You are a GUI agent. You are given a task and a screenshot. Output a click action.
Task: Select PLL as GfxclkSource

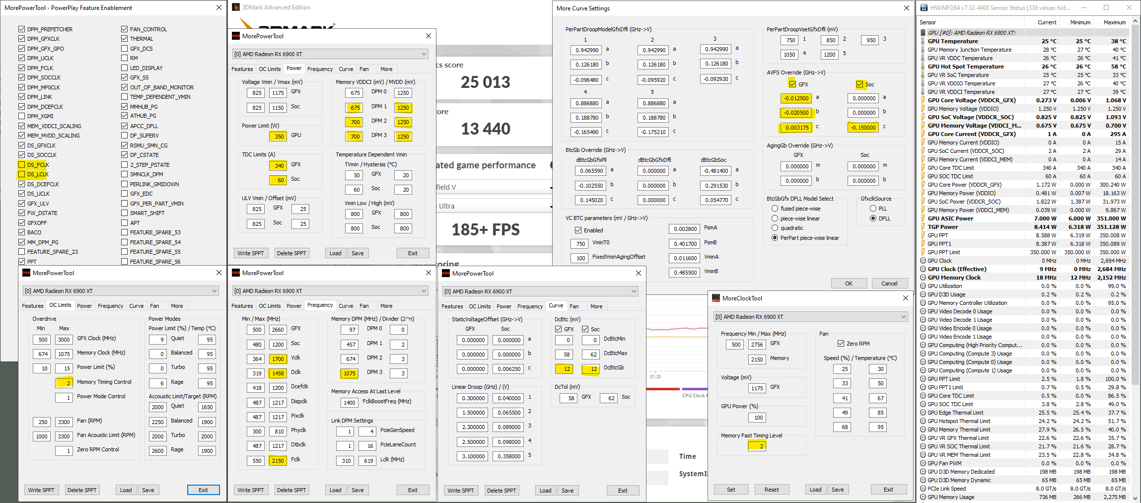click(873, 209)
